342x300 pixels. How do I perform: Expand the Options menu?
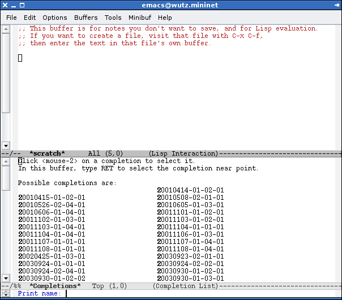coord(54,18)
